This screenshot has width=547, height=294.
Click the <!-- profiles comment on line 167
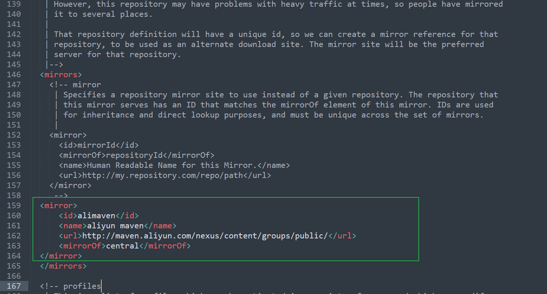coord(70,286)
